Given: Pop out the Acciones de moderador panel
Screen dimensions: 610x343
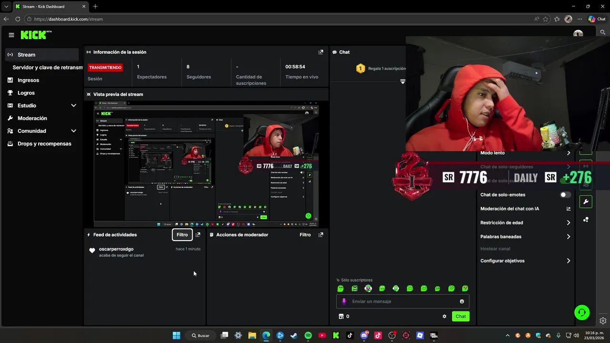Looking at the screenshot, I should (x=321, y=234).
